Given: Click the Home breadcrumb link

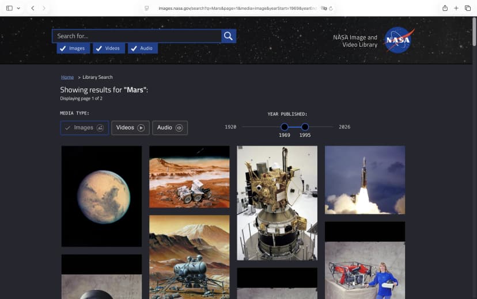Looking at the screenshot, I should point(67,77).
